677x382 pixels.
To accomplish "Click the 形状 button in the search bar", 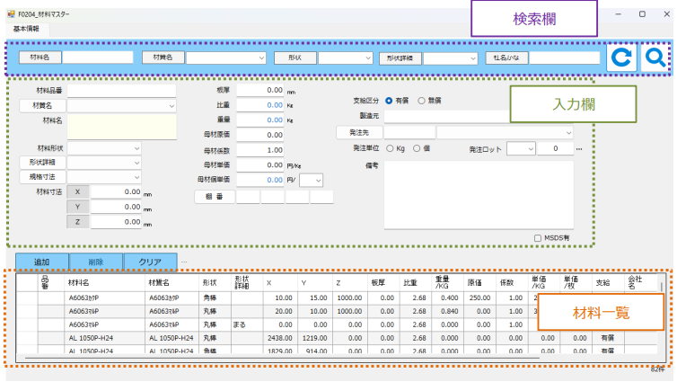I will pyautogui.click(x=295, y=58).
